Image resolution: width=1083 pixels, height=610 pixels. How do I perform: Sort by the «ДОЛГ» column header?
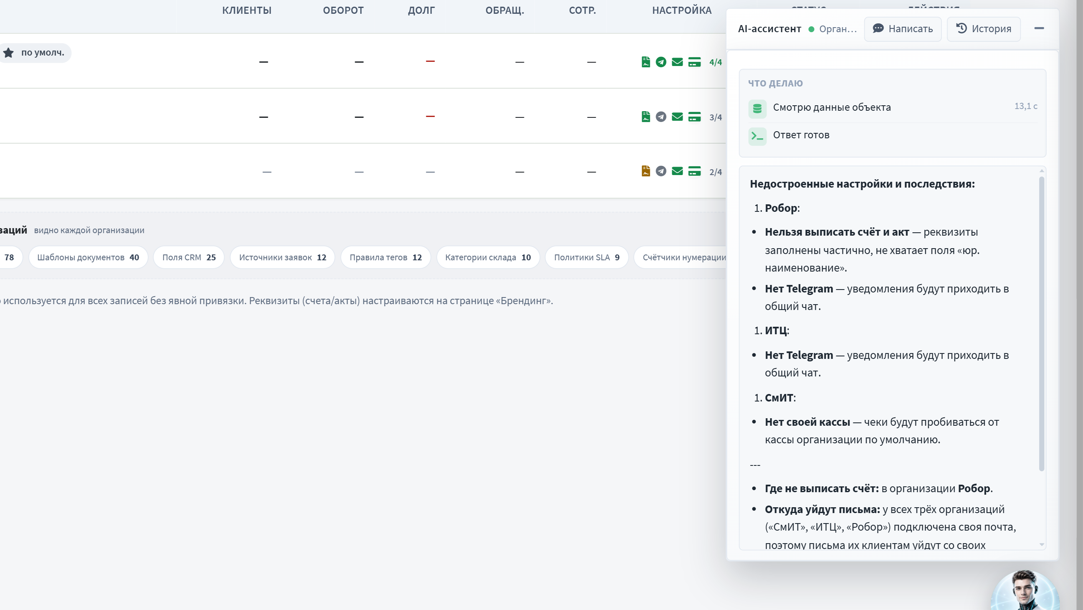point(421,10)
